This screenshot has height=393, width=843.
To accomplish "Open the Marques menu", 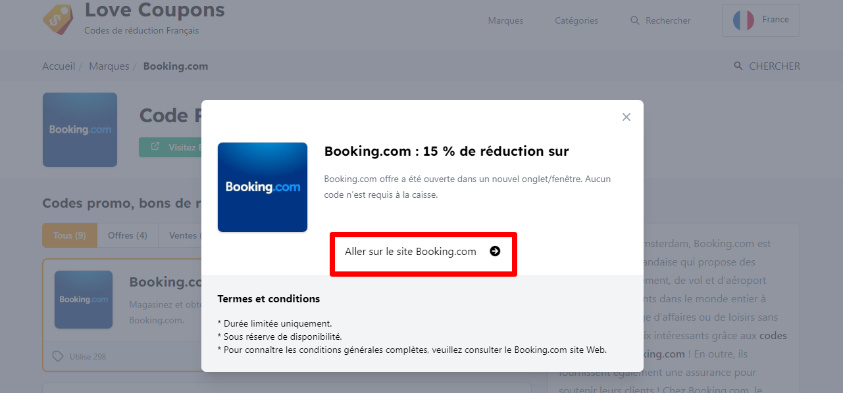I will (x=505, y=20).
